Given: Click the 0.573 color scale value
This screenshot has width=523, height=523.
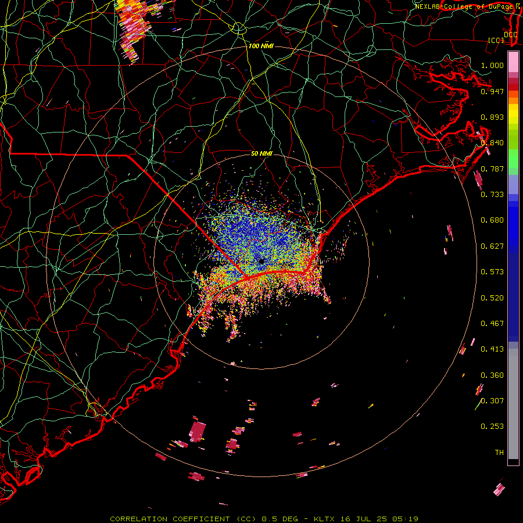Looking at the screenshot, I should [x=492, y=272].
